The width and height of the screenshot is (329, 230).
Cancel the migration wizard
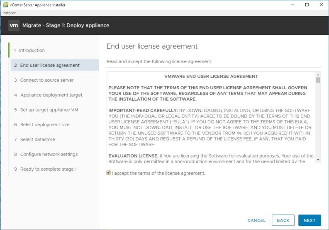[x=256, y=220]
